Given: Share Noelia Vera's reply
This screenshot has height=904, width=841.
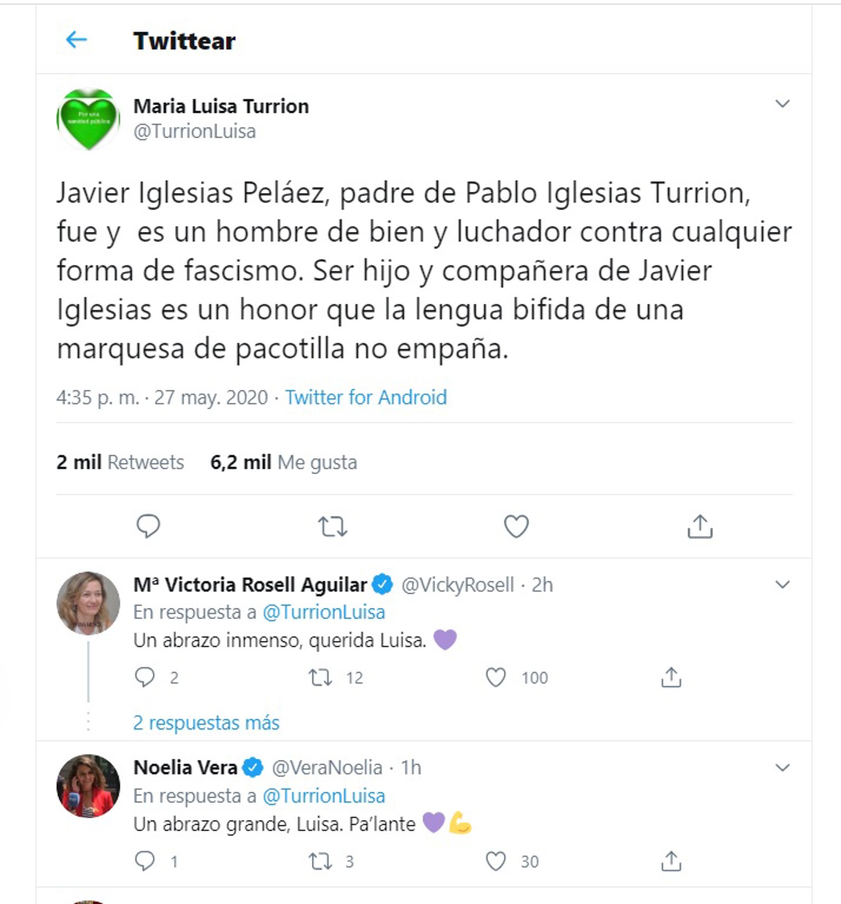Looking at the screenshot, I should 671,861.
